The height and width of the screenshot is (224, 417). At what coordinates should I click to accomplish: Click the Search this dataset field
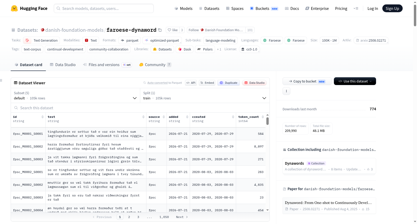[140, 108]
